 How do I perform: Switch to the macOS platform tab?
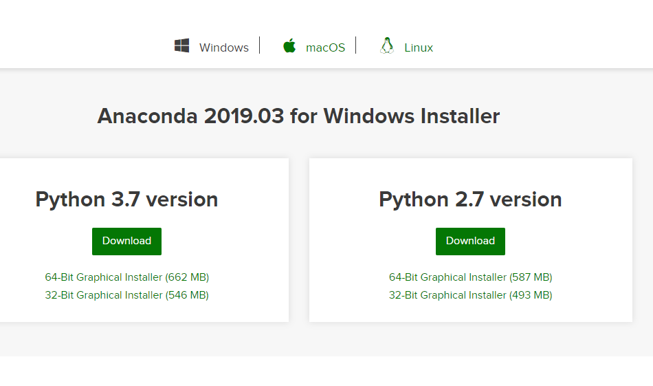(325, 47)
